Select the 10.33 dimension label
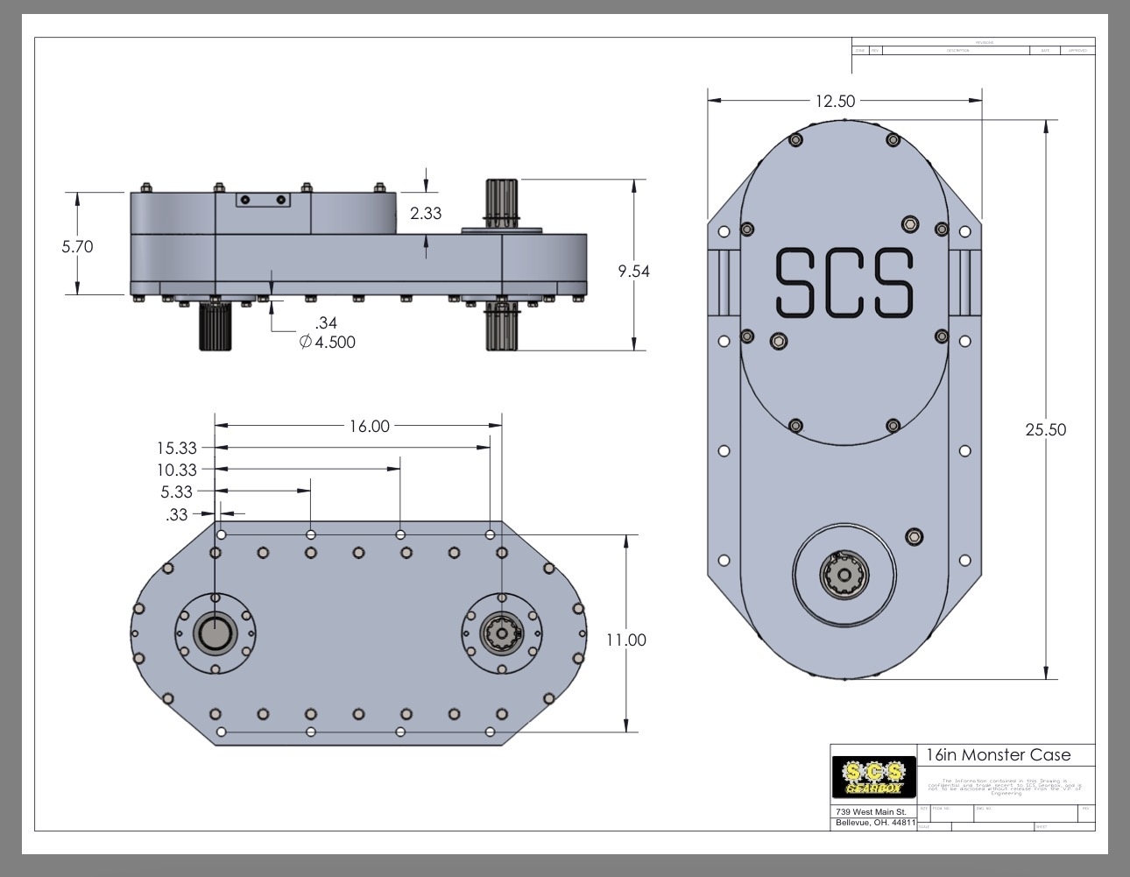1130x877 pixels. pos(177,470)
